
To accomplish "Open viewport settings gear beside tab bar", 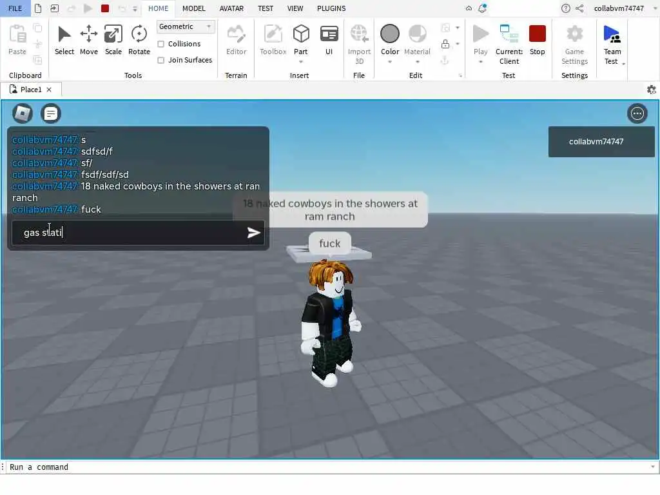I will 651,90.
